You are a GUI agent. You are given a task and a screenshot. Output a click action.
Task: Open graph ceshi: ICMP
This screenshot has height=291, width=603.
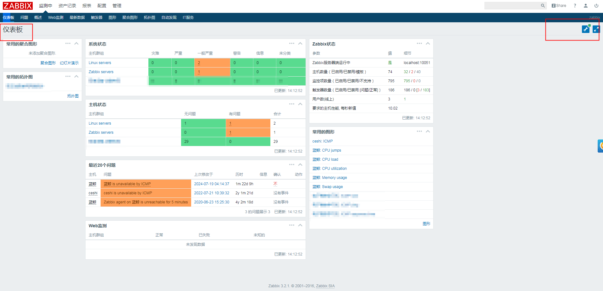(323, 141)
